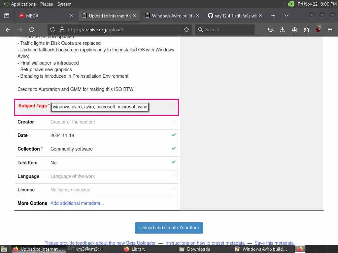The image size is (338, 253).
Task: List all tabs with the chevron
Action: (x=287, y=16)
